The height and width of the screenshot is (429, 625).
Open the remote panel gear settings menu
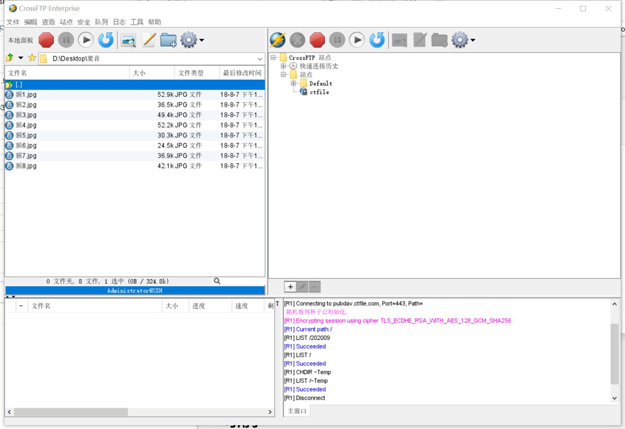click(x=463, y=40)
